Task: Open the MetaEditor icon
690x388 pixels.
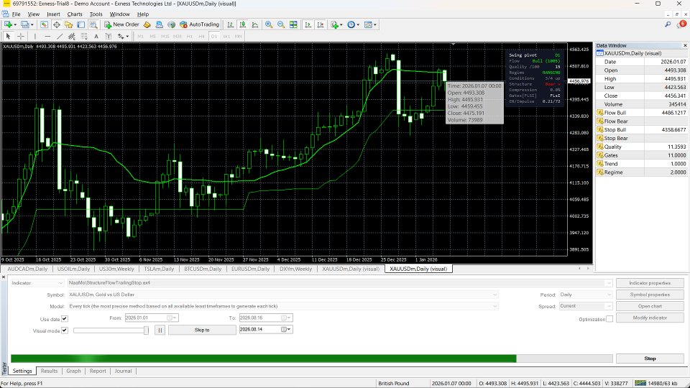Action: pos(147,24)
